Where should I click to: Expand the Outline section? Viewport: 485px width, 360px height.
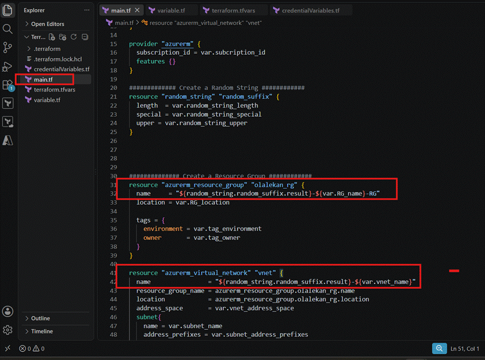[40, 318]
